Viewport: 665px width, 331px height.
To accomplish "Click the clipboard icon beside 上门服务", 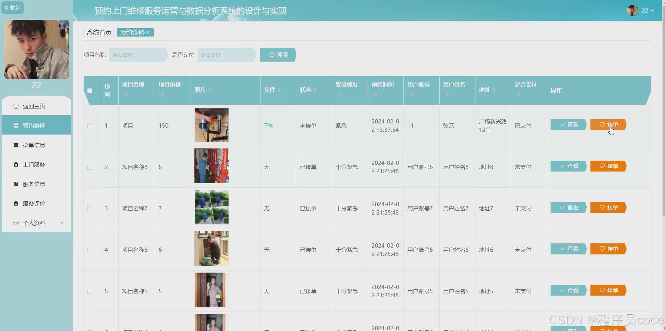I will click(x=16, y=164).
